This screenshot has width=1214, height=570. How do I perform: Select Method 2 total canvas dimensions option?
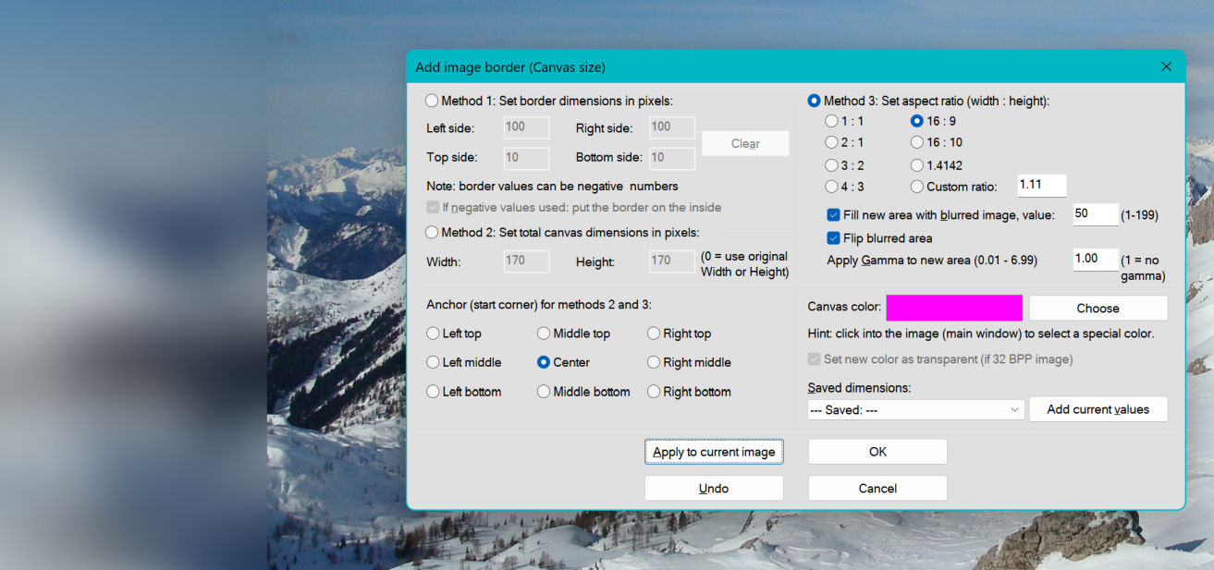pyautogui.click(x=432, y=232)
